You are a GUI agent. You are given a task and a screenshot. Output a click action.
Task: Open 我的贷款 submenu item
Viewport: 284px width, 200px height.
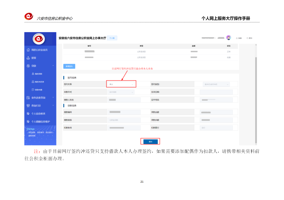pos(37,74)
